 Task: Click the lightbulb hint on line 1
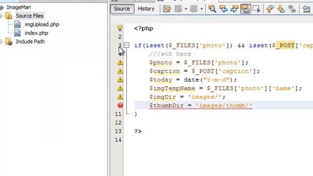[120, 28]
